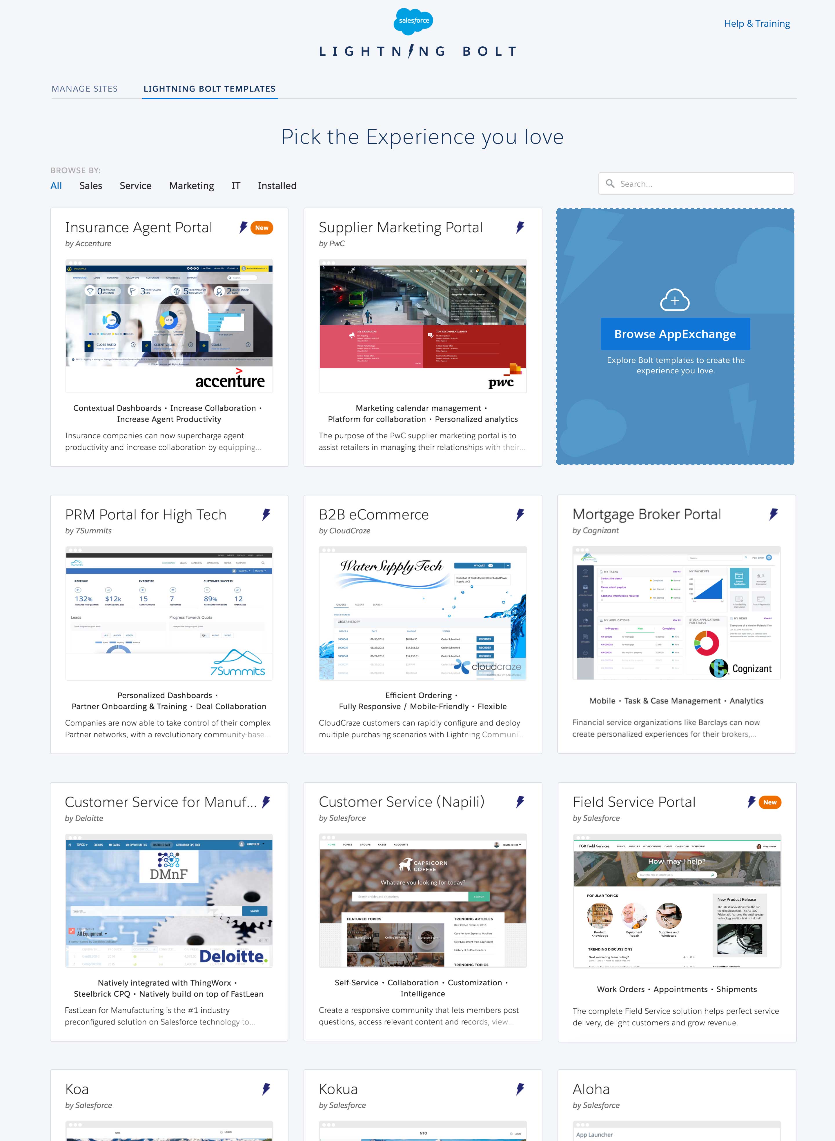Click lightning bolt icon on Customer Service Napili
The width and height of the screenshot is (835, 1141).
(520, 802)
